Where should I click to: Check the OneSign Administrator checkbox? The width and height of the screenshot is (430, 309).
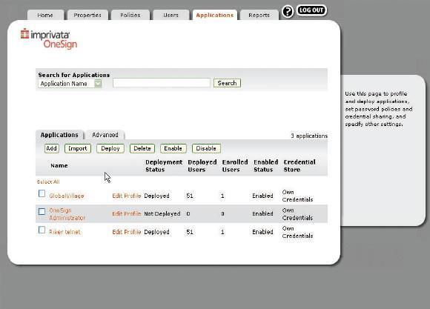(x=42, y=211)
